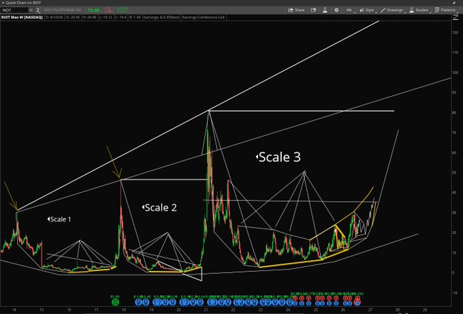Edit the RIOT symbol input field
Image resolution: width=463 pixels, height=314 pixels.
tap(15, 10)
